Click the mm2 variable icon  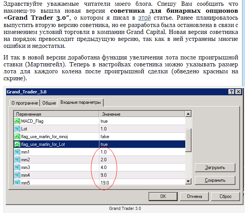coord(17,160)
